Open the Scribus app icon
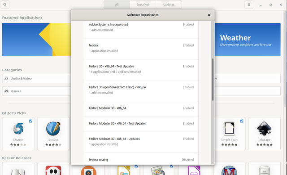 pos(53,128)
